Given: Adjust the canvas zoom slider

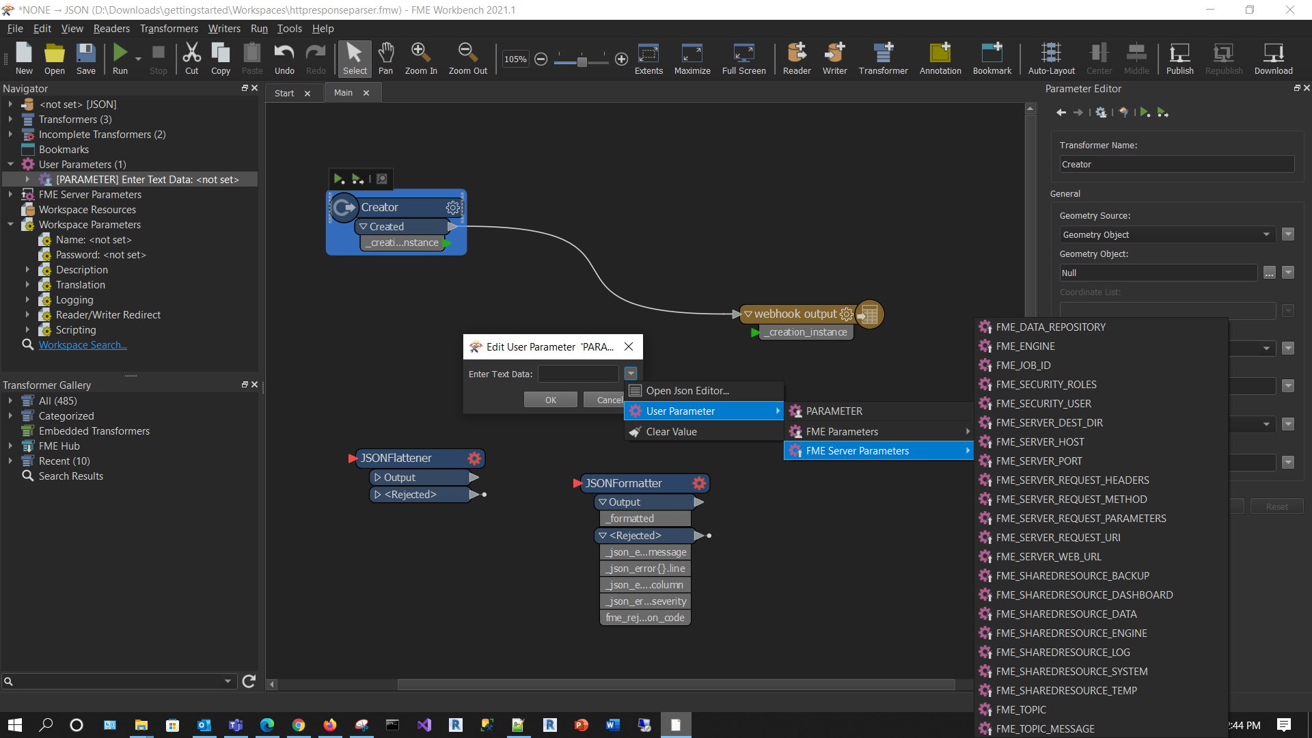Looking at the screenshot, I should point(582,61).
